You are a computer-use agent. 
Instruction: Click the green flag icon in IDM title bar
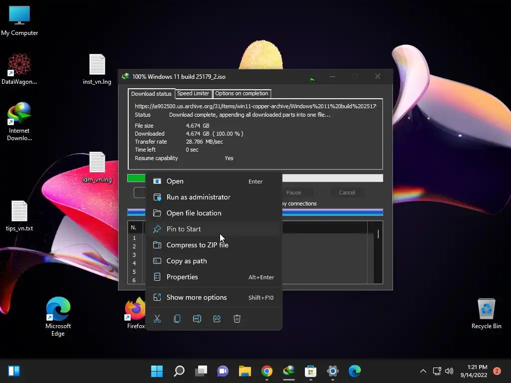tap(312, 80)
